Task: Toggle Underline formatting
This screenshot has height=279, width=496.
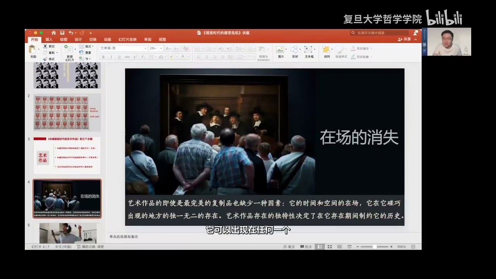Action: tap(119, 57)
